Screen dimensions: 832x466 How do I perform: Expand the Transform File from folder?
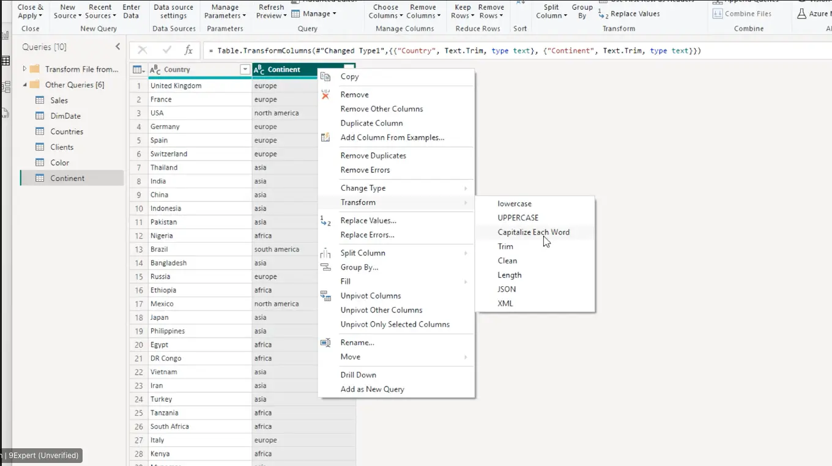pos(24,69)
